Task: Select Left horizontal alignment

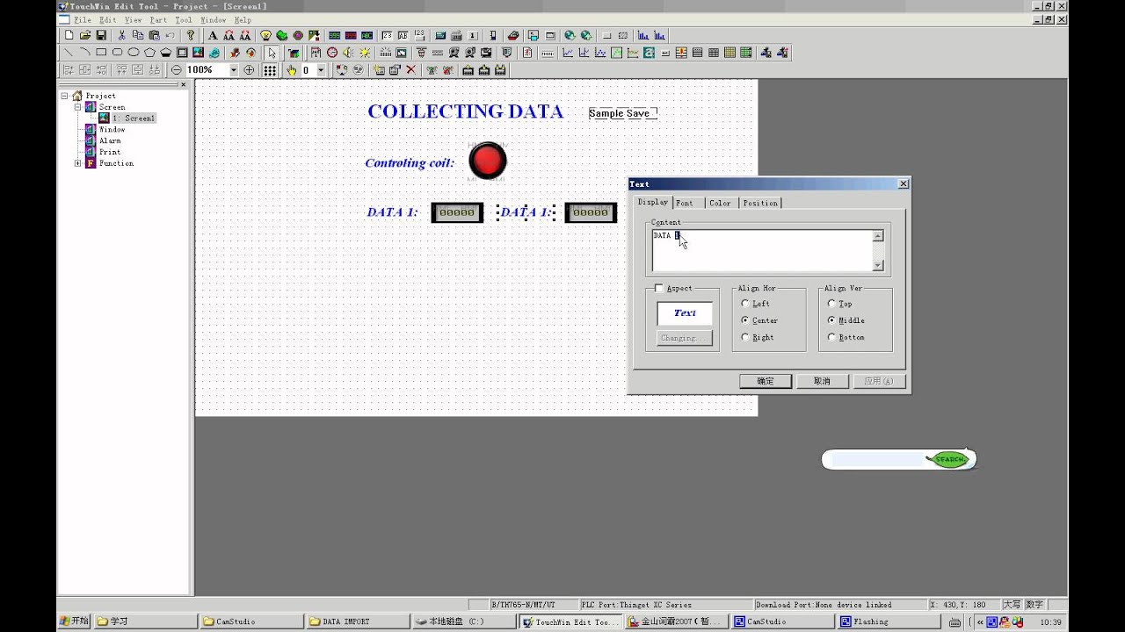Action: click(745, 304)
